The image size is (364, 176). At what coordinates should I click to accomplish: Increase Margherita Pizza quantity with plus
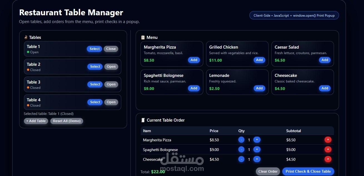[x=257, y=140]
